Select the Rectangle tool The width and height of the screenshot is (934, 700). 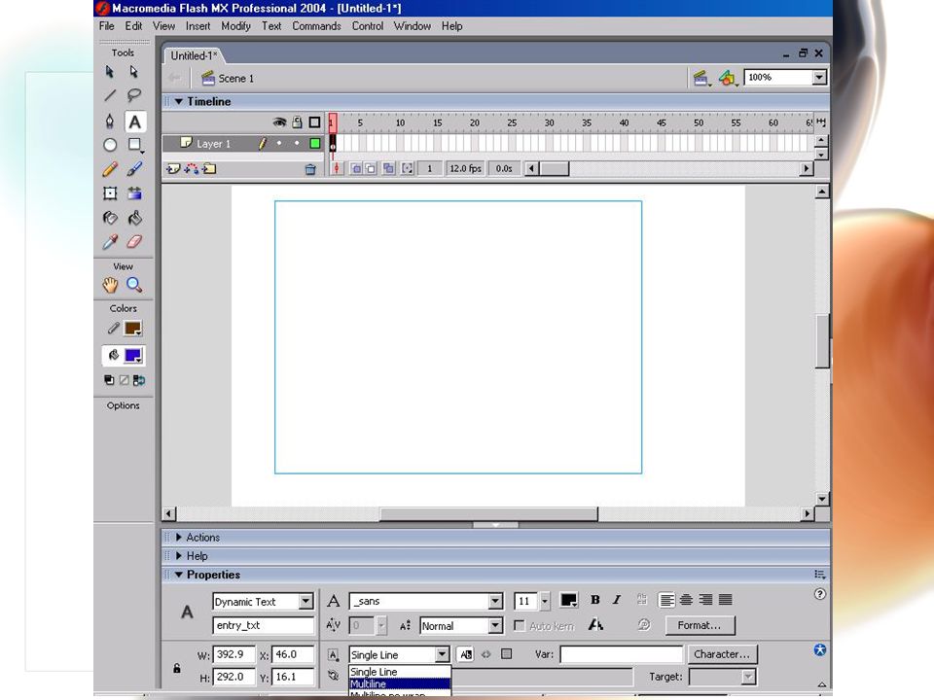134,145
